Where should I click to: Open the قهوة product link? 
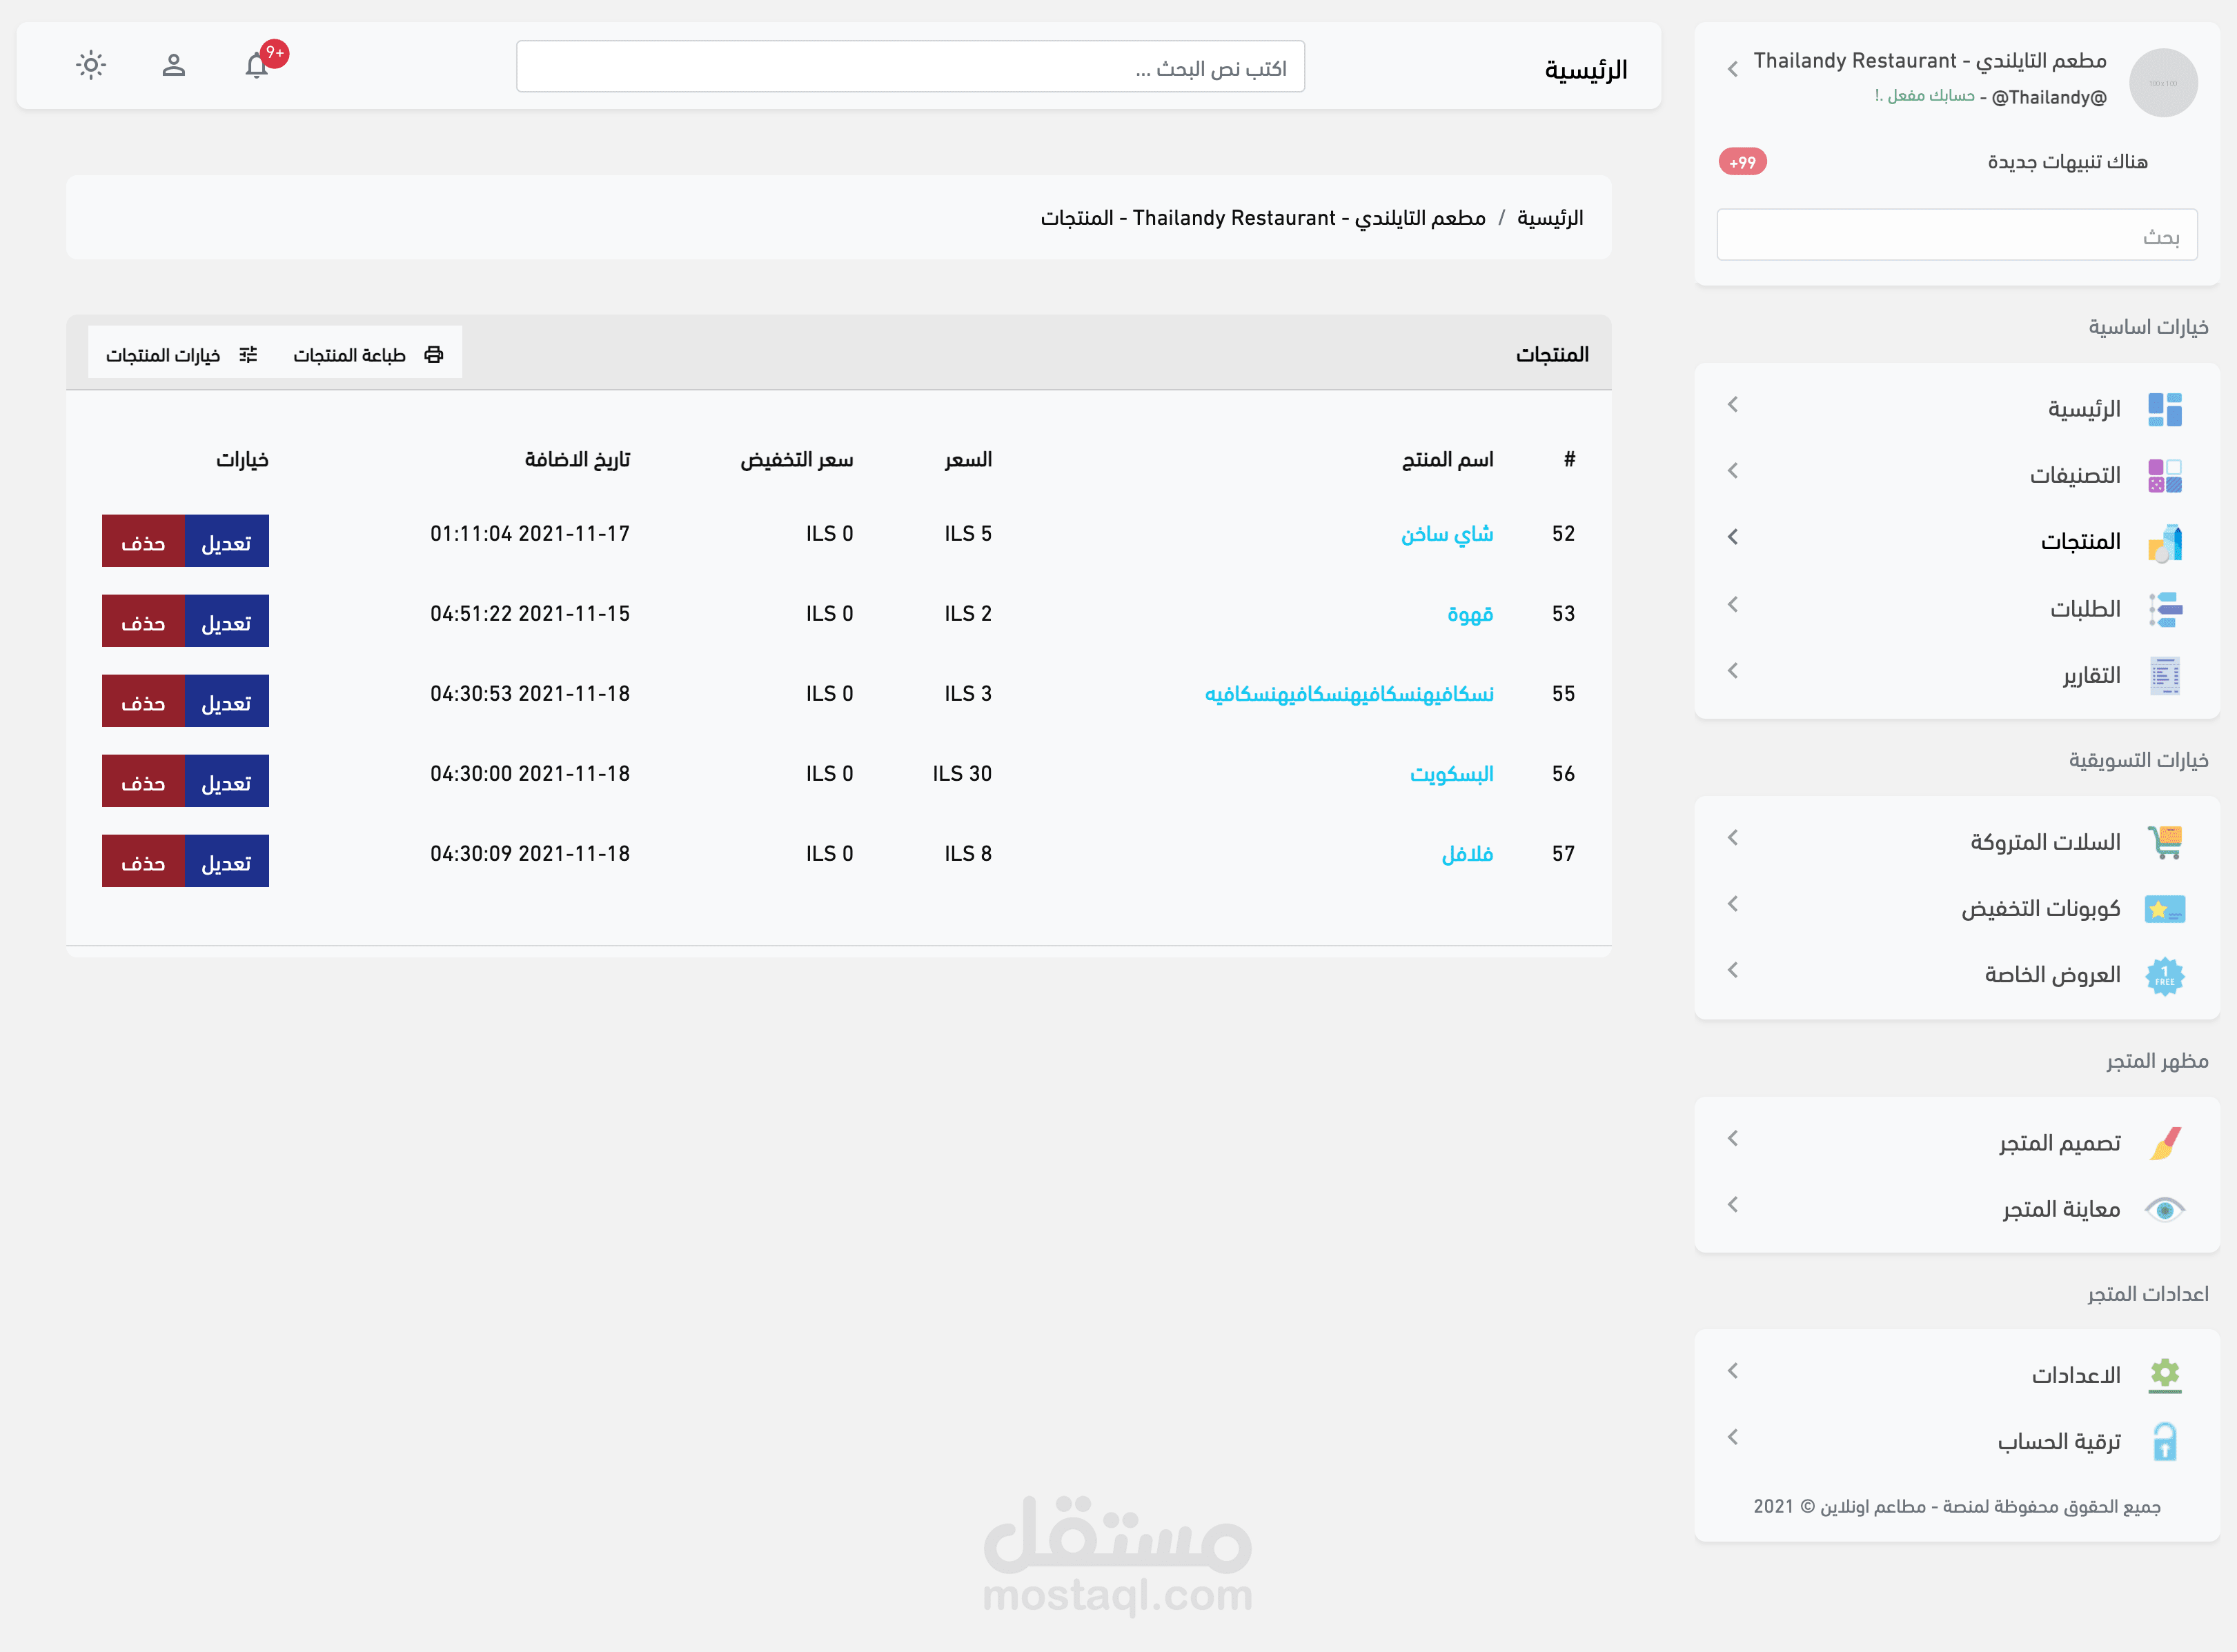1470,614
